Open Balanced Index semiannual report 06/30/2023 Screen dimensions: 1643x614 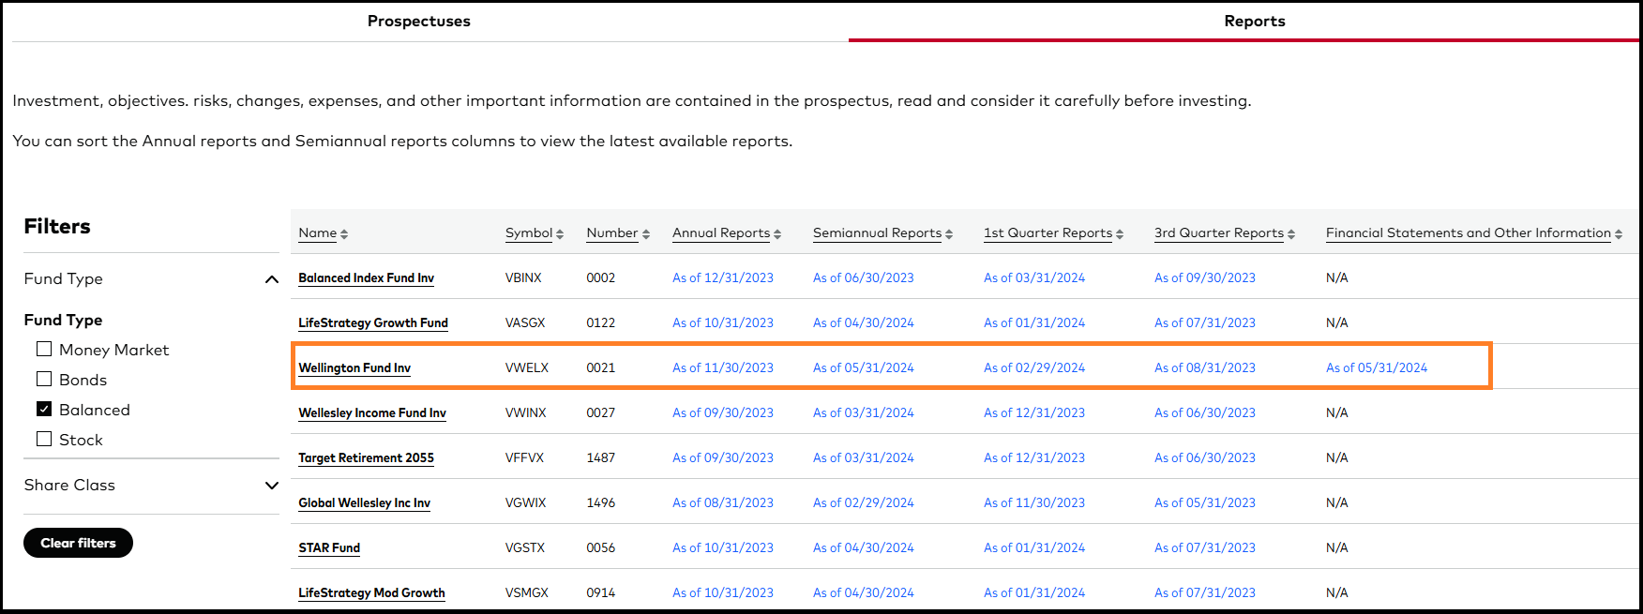[x=863, y=278]
